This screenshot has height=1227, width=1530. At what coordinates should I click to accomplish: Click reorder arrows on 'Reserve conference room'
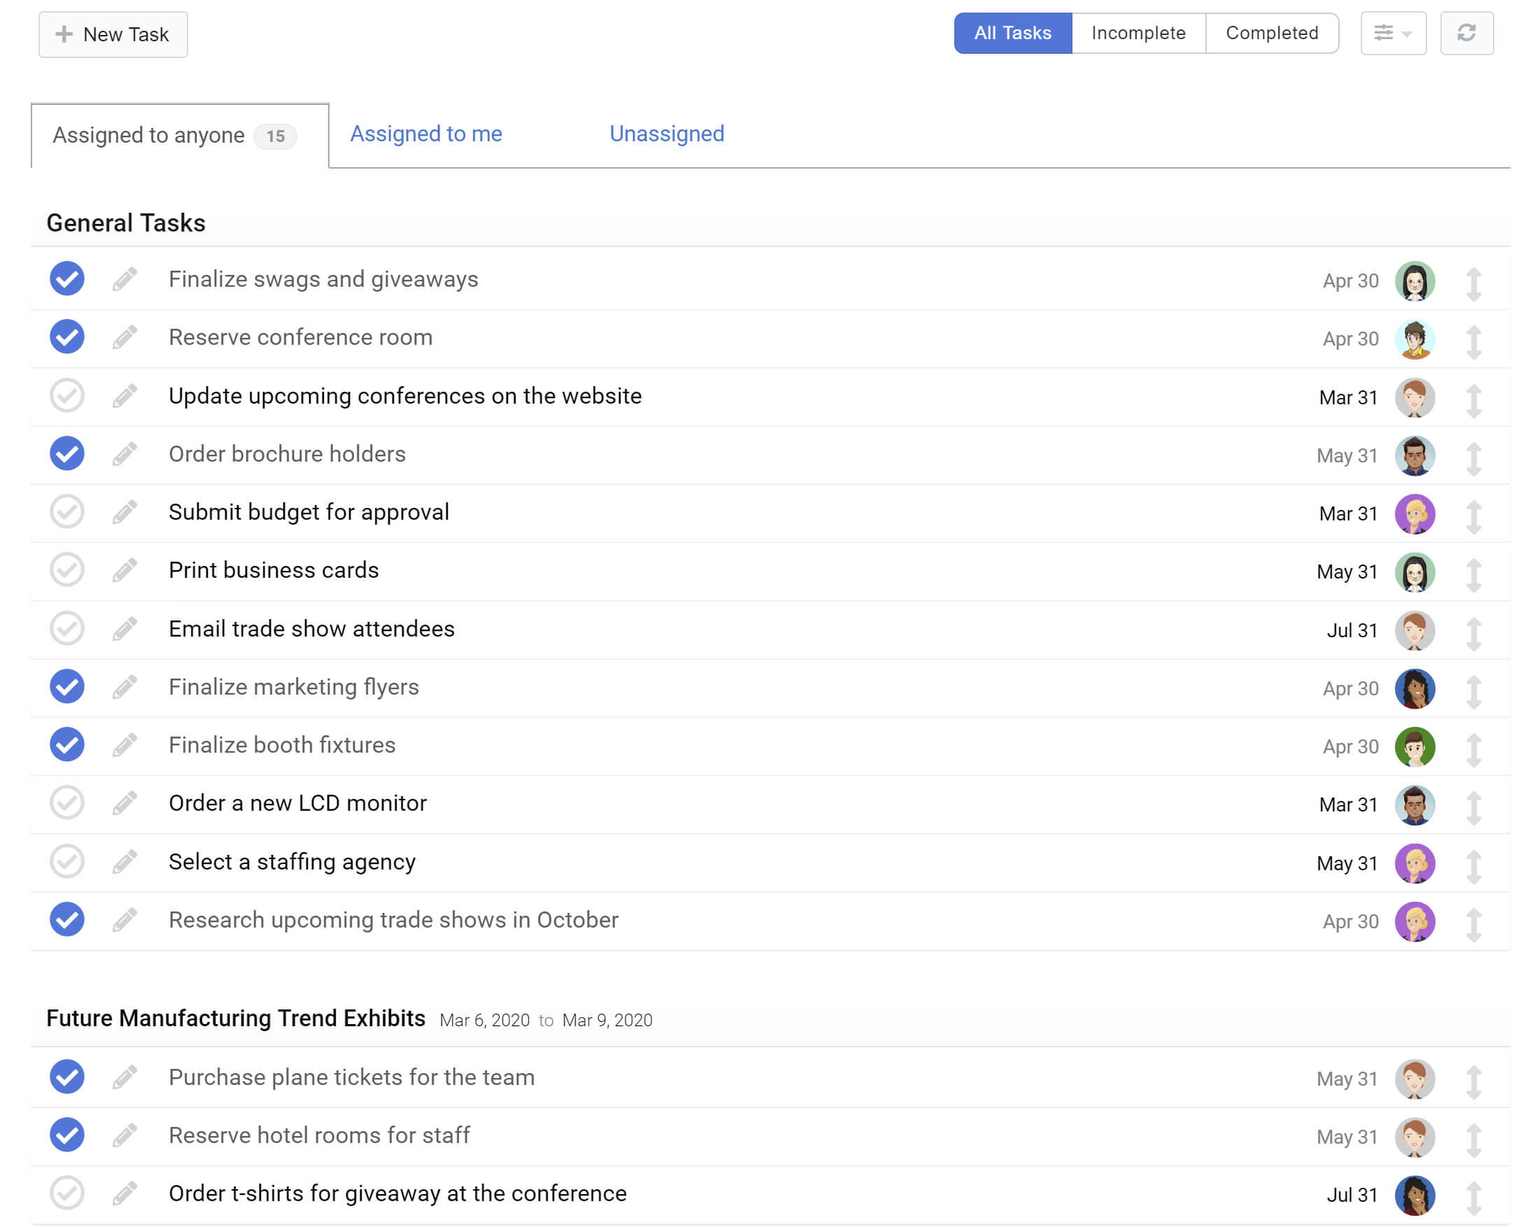coord(1473,342)
